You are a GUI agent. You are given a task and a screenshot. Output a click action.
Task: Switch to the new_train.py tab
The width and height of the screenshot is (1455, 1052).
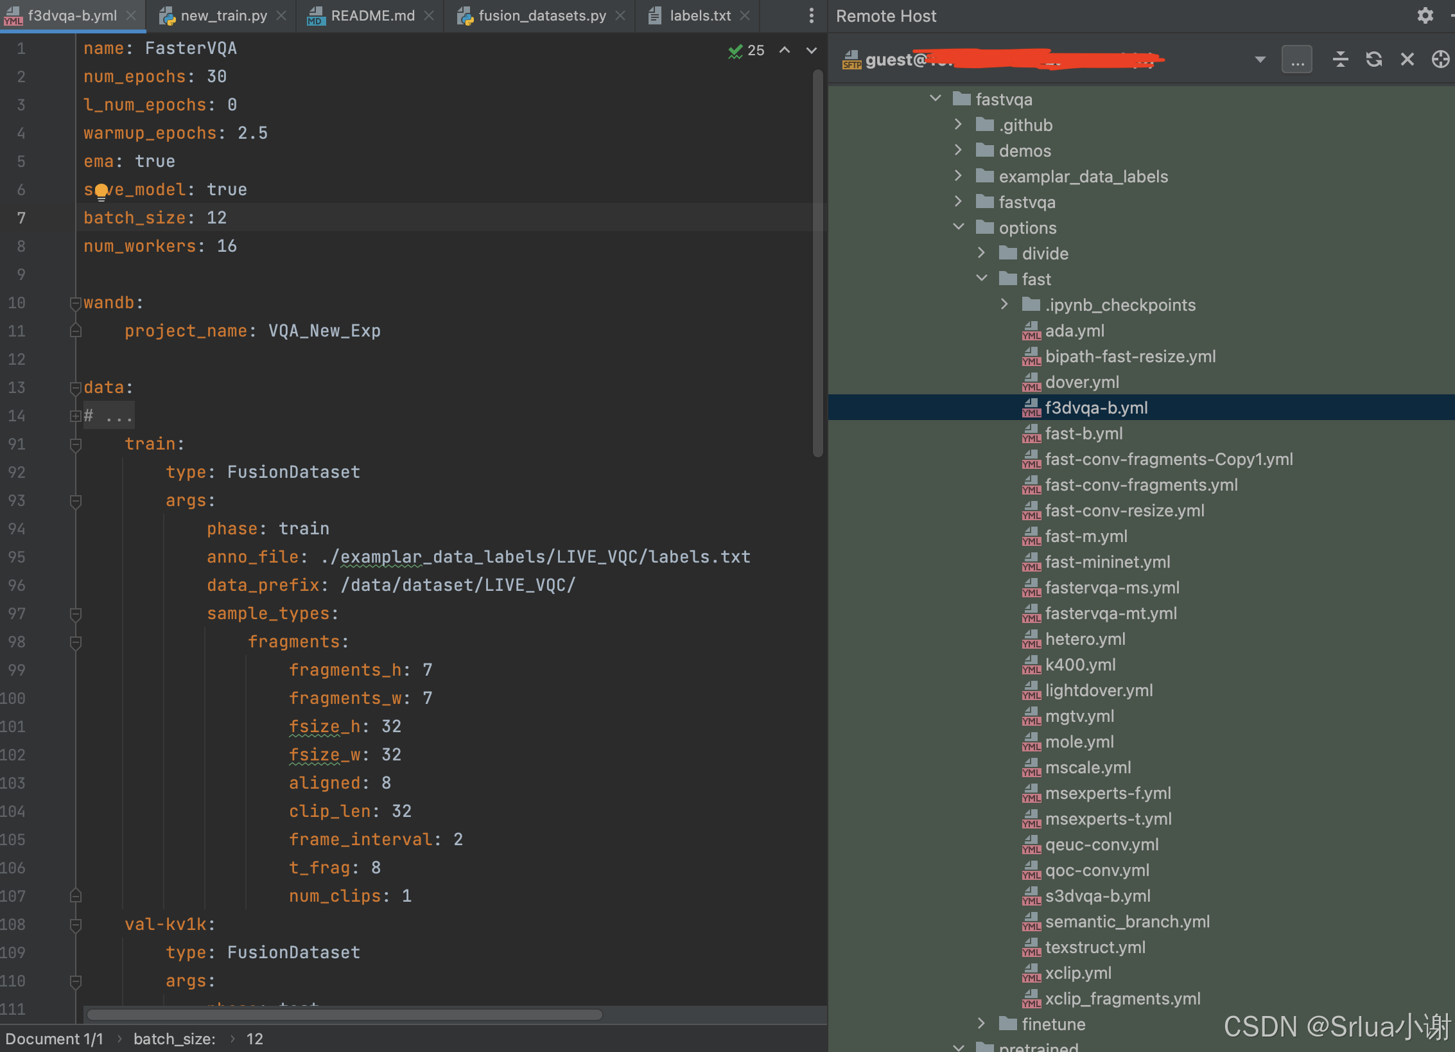click(223, 16)
